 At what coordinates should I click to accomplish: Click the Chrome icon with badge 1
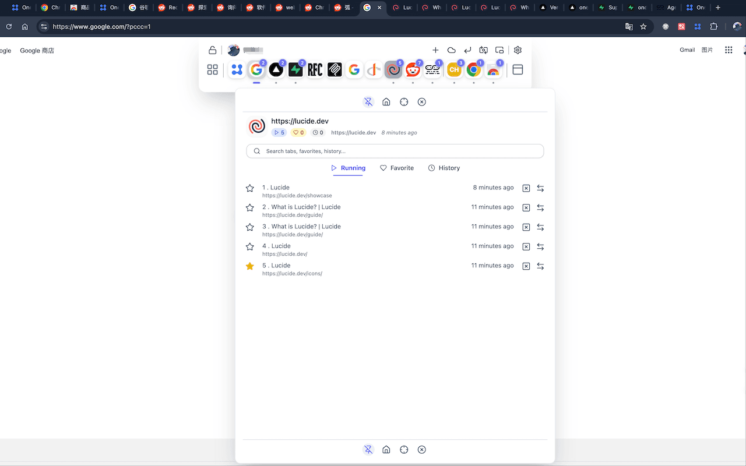pyautogui.click(x=474, y=69)
